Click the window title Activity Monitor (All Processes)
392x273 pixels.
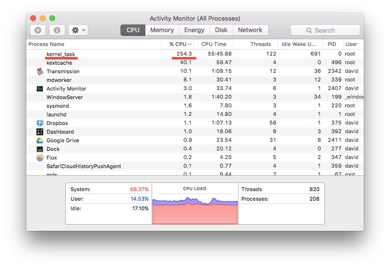point(195,19)
